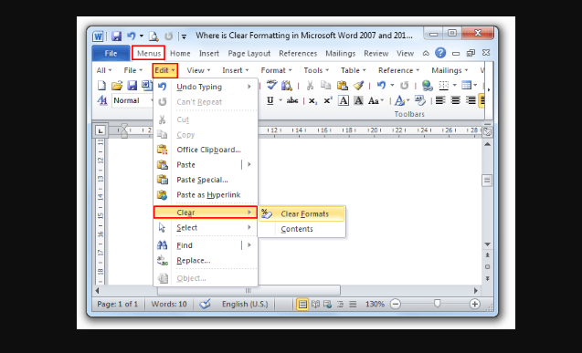This screenshot has height=353, width=582.
Task: Click the Page: 1 of 1 status
Action: point(117,304)
